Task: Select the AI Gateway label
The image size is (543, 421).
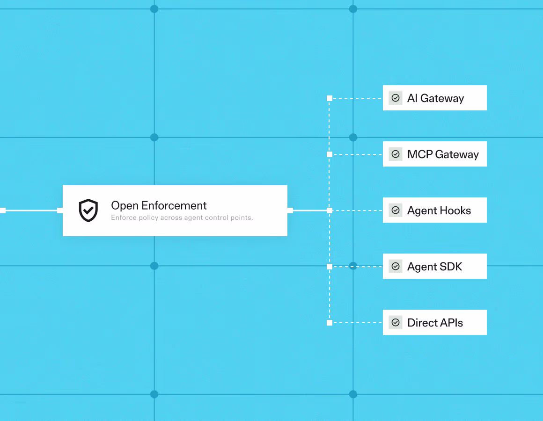Action: (x=435, y=98)
